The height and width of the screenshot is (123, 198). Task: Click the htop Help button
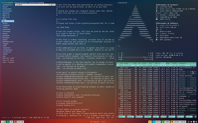click(x=121, y=117)
